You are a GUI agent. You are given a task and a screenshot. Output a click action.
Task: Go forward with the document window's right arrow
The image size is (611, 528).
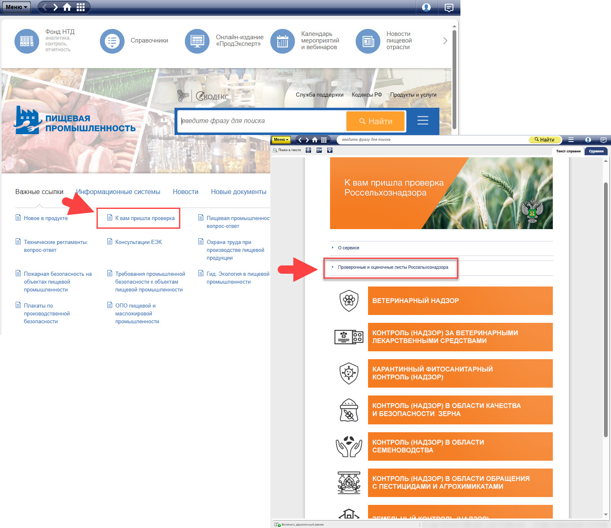click(x=307, y=140)
